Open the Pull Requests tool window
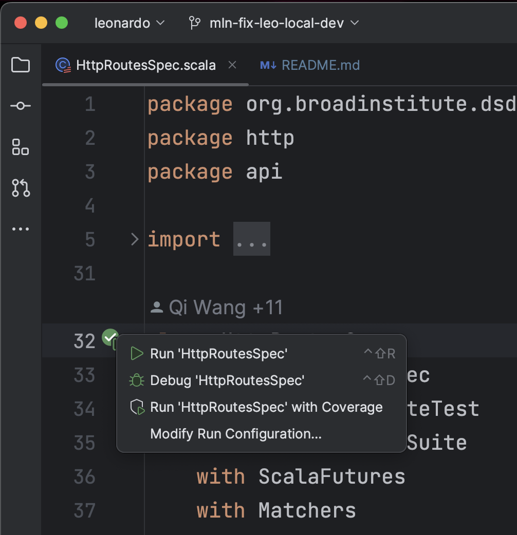Image resolution: width=517 pixels, height=535 pixels. coord(21,188)
